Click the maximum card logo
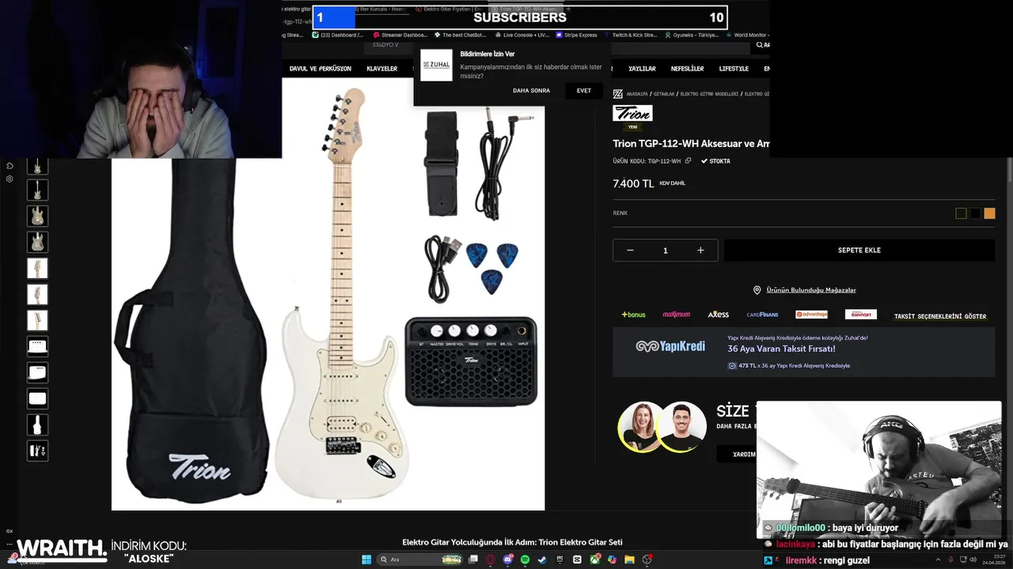The height and width of the screenshot is (569, 1013). (x=676, y=315)
